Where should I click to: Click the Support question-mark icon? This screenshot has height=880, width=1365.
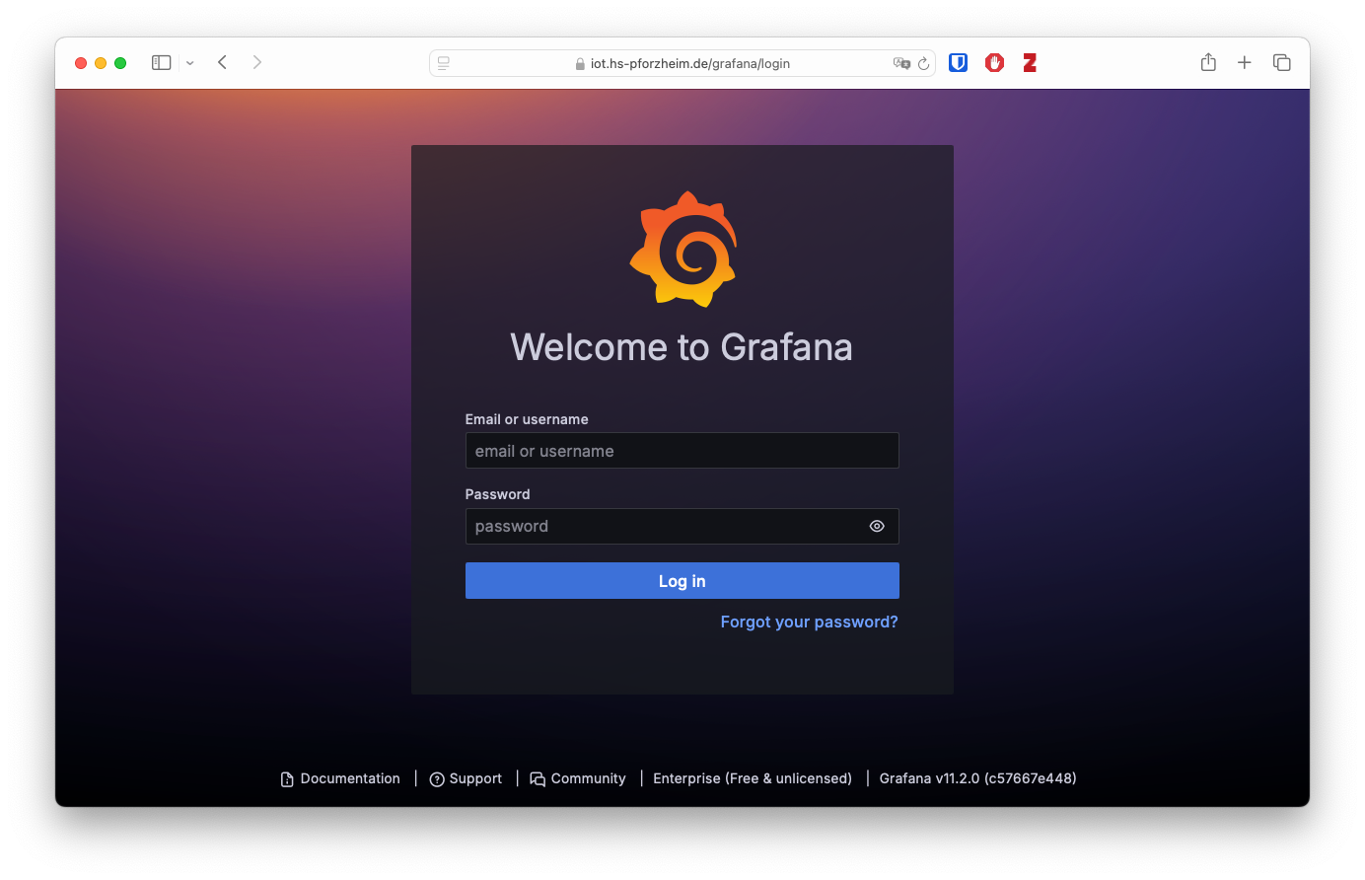point(437,778)
